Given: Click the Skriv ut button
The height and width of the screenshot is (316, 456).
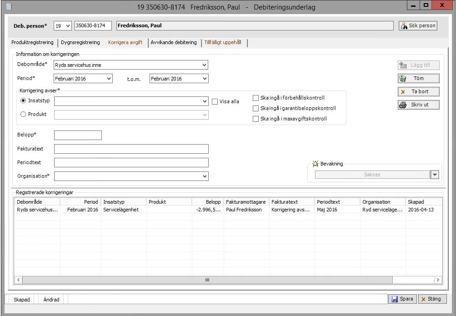Looking at the screenshot, I should (418, 105).
